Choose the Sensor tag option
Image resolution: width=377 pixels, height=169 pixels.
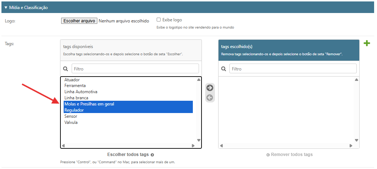[71, 116]
